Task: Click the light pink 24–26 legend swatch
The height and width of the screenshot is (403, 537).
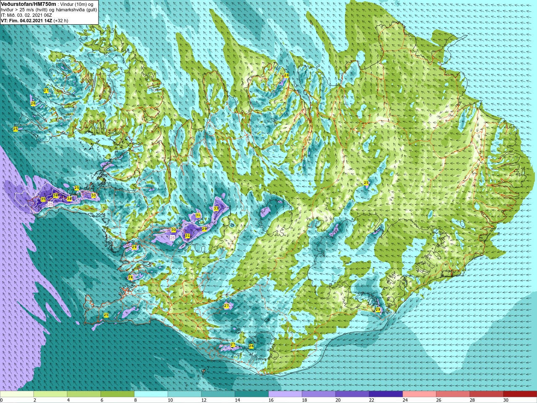Action: tap(420, 394)
